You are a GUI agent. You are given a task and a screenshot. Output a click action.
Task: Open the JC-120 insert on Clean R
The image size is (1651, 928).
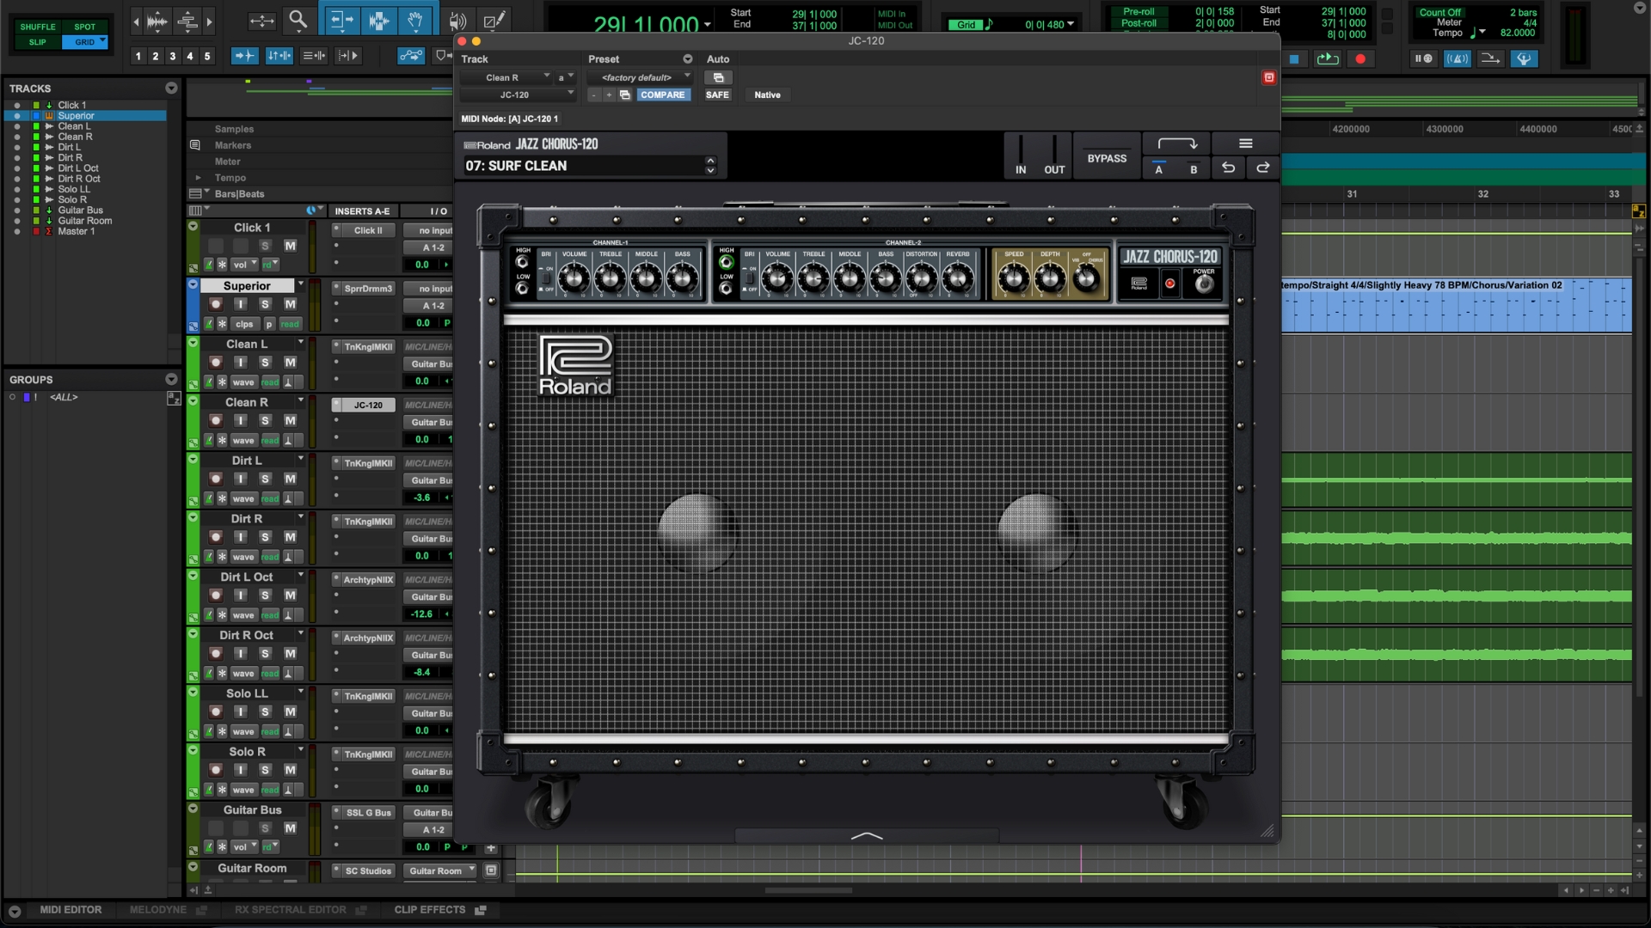click(368, 405)
